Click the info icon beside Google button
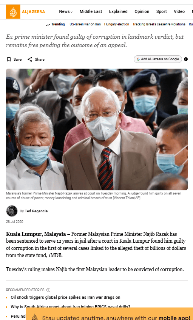The height and width of the screenshot is (320, 193). 186,59
